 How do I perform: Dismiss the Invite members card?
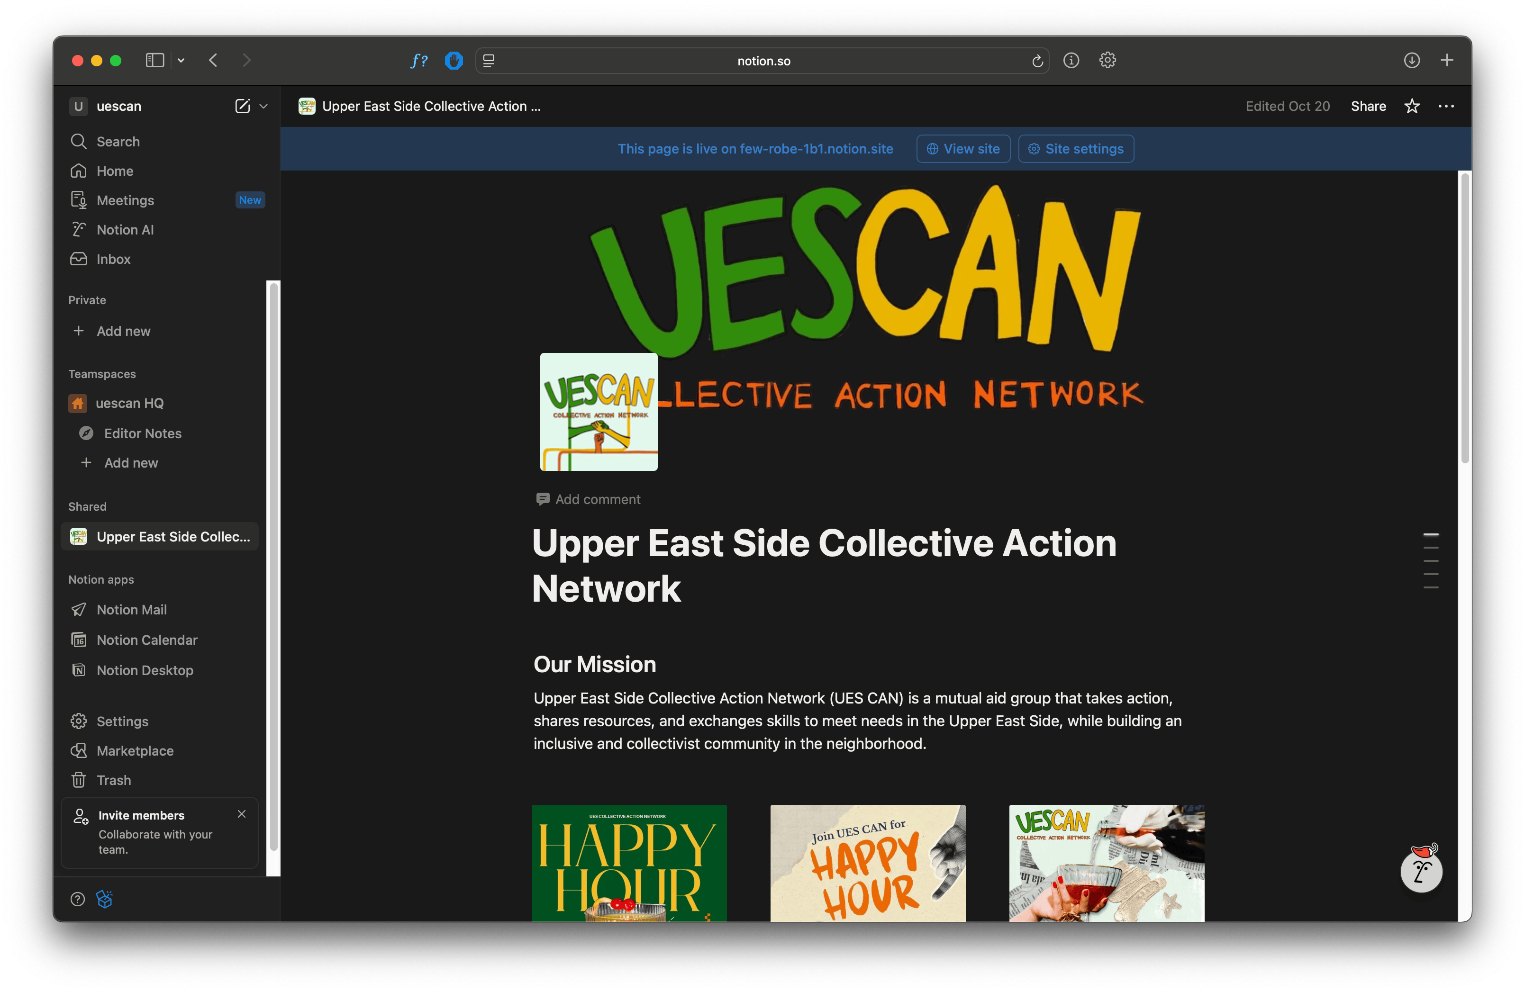pyautogui.click(x=242, y=814)
